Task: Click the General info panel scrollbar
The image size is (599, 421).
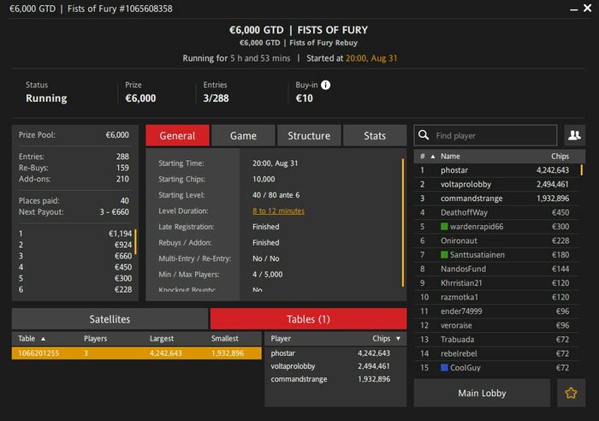Action: (403, 222)
